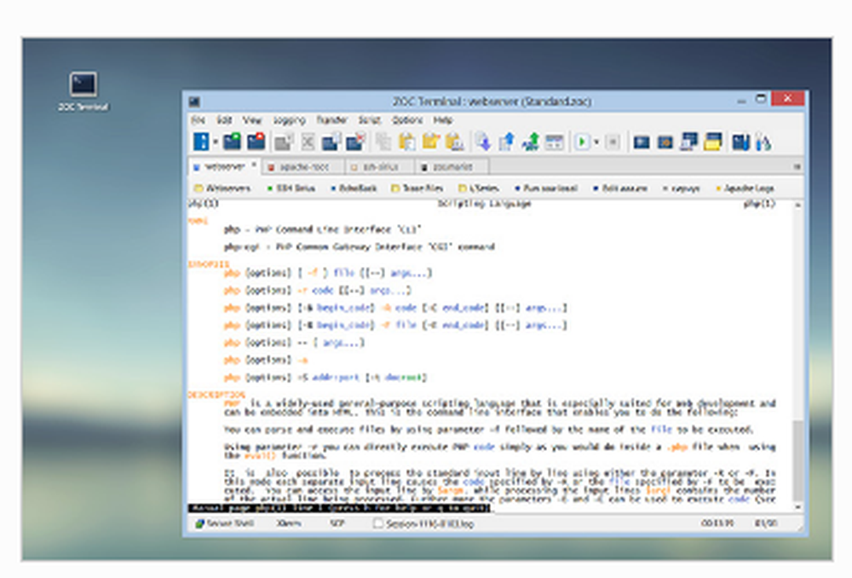Open the tab overflow chevron

click(x=798, y=167)
